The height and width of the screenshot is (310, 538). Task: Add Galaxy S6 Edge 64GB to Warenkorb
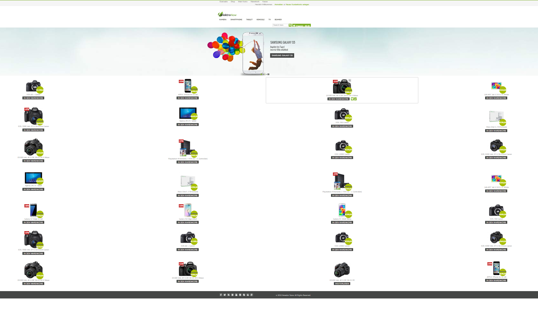pos(188,222)
